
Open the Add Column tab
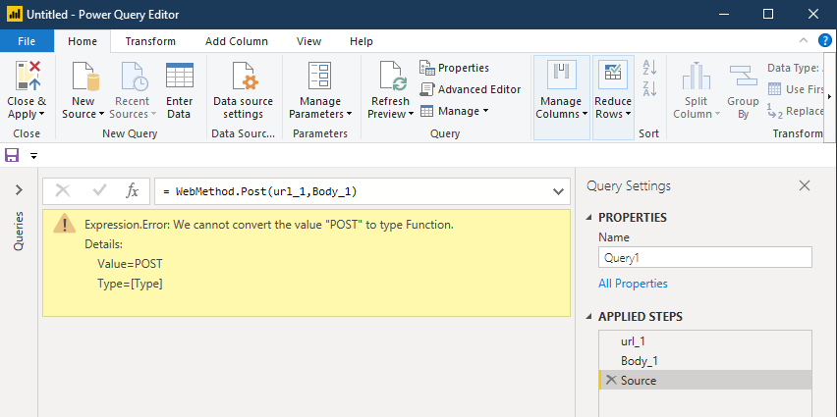236,41
